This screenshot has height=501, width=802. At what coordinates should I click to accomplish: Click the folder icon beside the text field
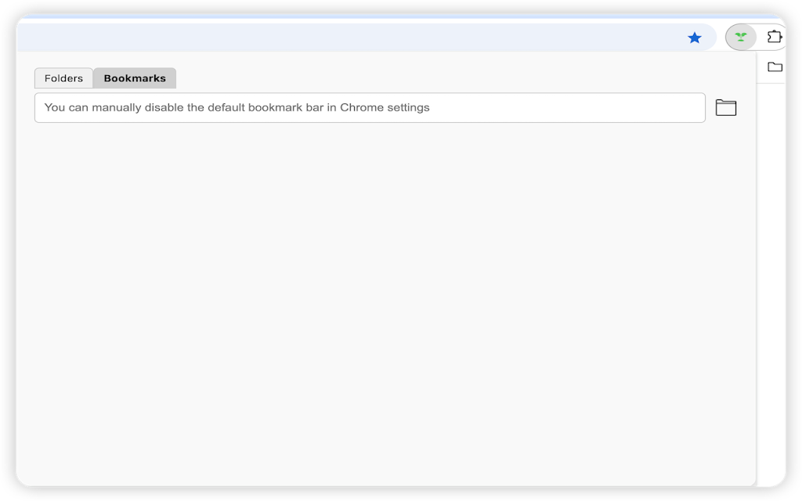pos(725,107)
